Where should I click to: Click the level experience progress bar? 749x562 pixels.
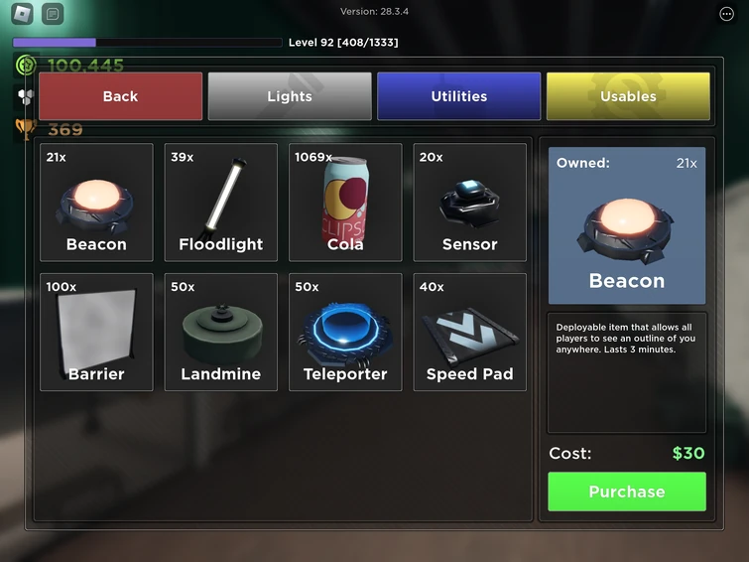[147, 43]
